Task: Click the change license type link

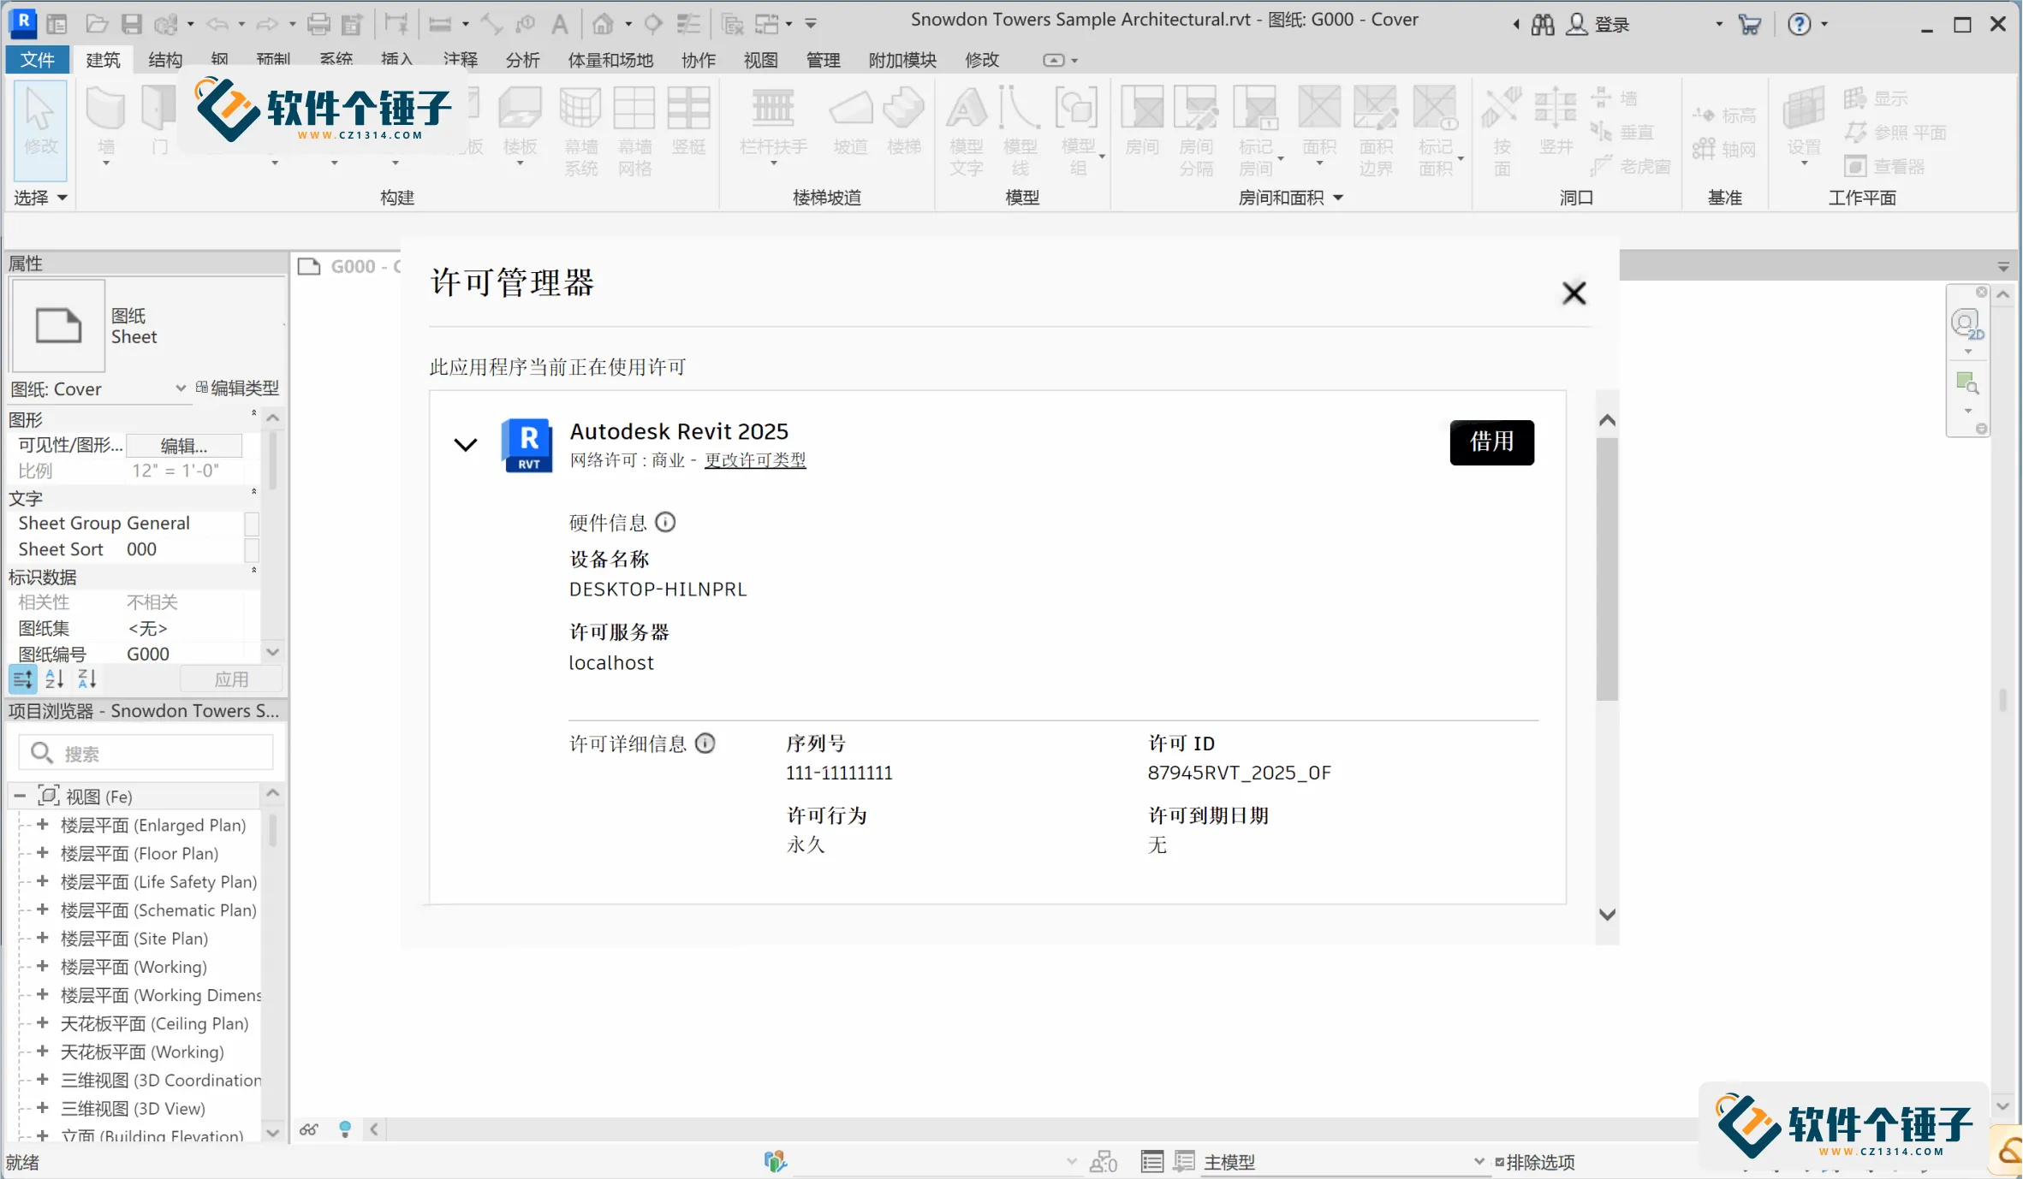Action: (755, 459)
